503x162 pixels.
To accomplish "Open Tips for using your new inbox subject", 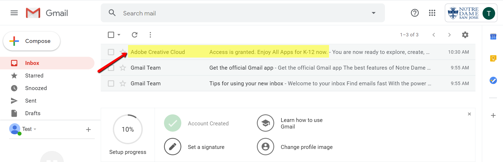I will (246, 83).
